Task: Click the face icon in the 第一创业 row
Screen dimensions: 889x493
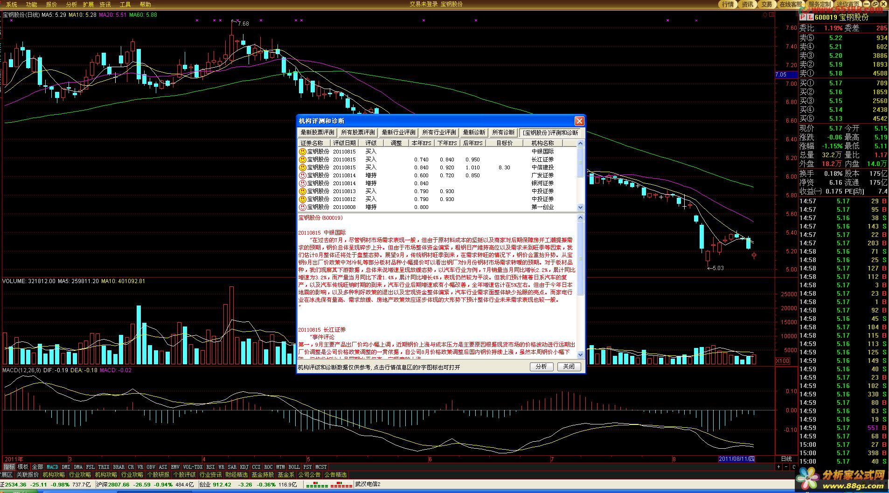Action: pyautogui.click(x=302, y=207)
